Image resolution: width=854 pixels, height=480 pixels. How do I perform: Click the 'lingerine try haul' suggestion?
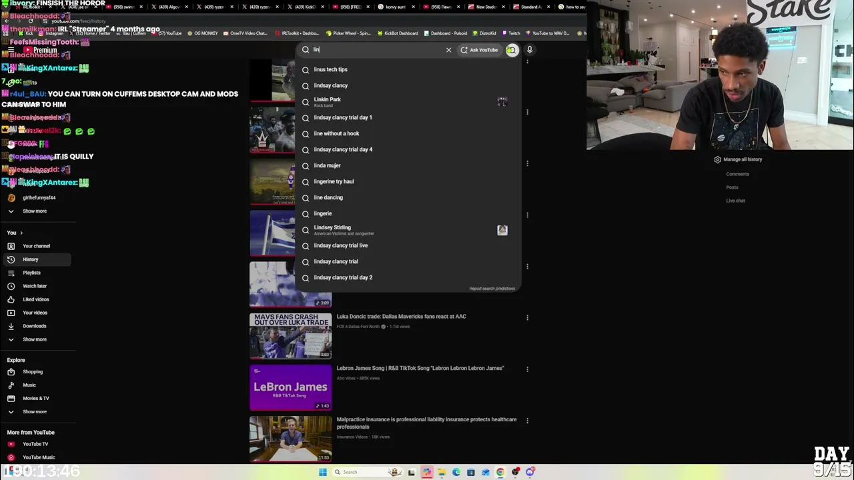point(408,181)
